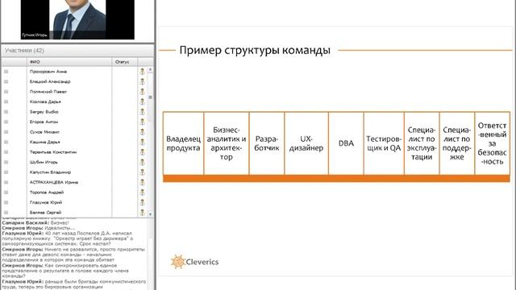Tick the square box next to Елецкий Александр
This screenshot has width=516, height=290.
6,81
